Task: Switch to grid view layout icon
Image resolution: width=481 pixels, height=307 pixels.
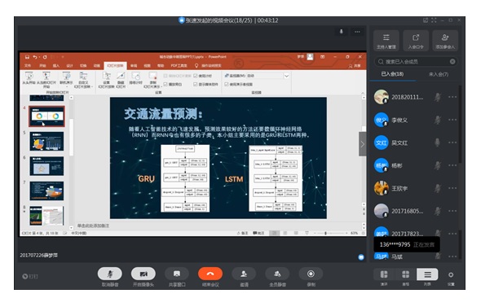Action: (x=405, y=274)
